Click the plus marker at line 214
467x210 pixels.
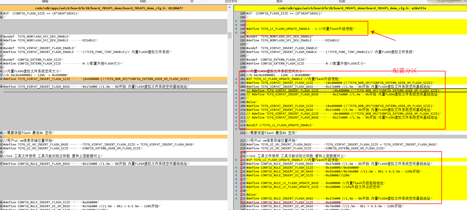point(236,125)
